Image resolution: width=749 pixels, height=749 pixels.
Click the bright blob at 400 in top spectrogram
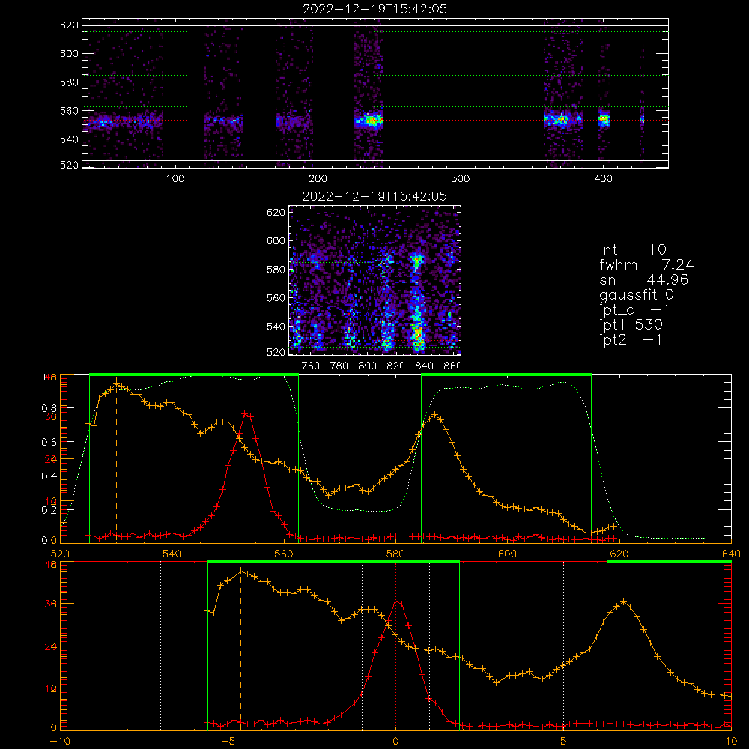pos(604,119)
